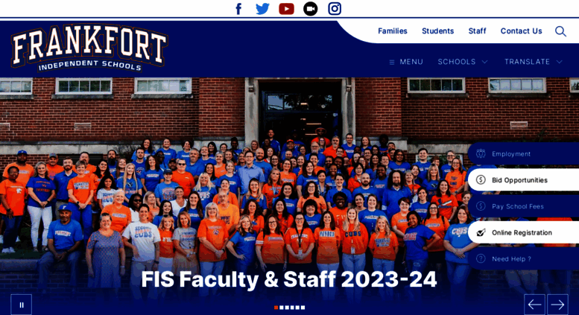Open the hamburger Menu
This screenshot has height=315, width=579.
point(406,62)
